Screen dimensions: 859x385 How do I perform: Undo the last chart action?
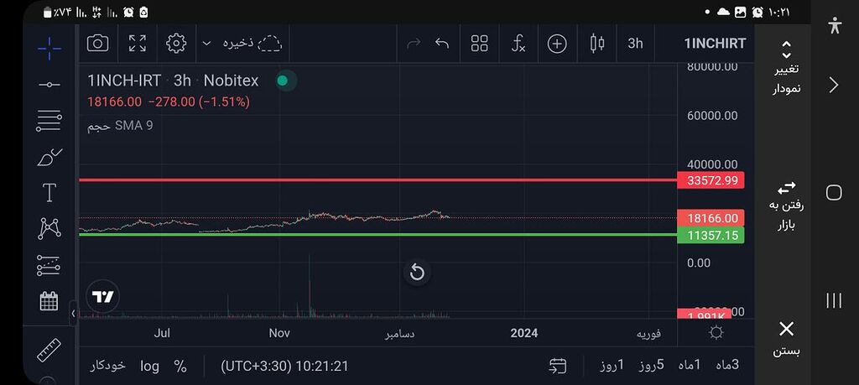click(442, 44)
